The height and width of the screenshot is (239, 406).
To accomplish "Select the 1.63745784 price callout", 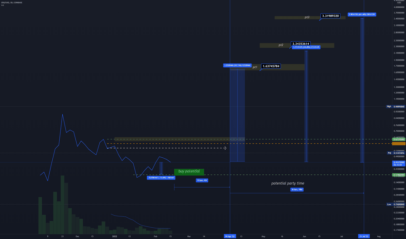I will 271,66.
